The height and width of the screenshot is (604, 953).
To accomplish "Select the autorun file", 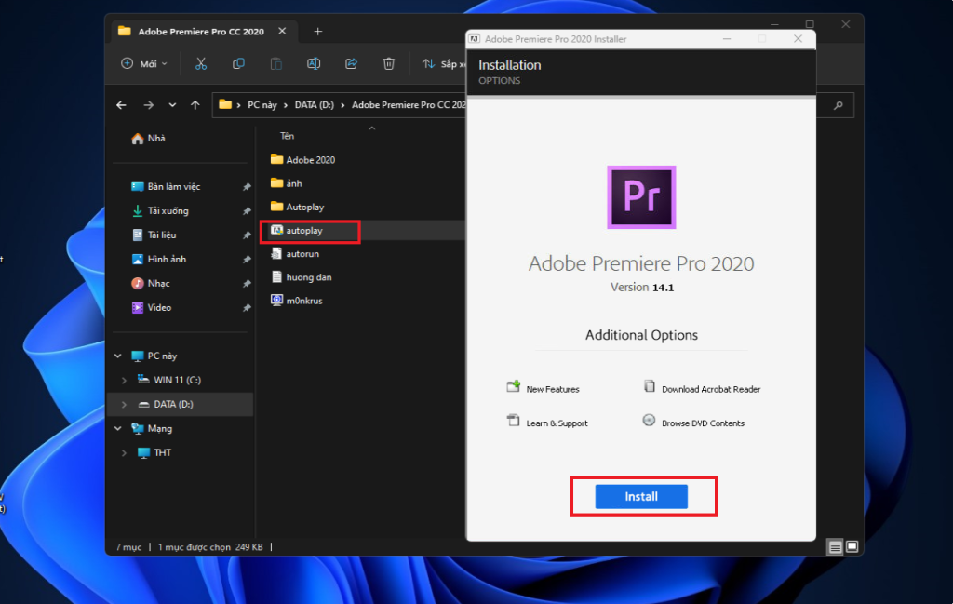I will click(295, 254).
